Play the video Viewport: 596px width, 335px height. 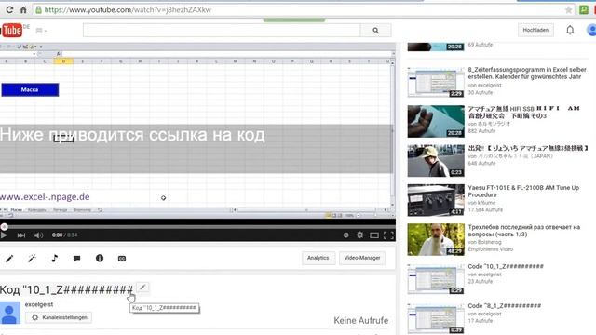4,235
